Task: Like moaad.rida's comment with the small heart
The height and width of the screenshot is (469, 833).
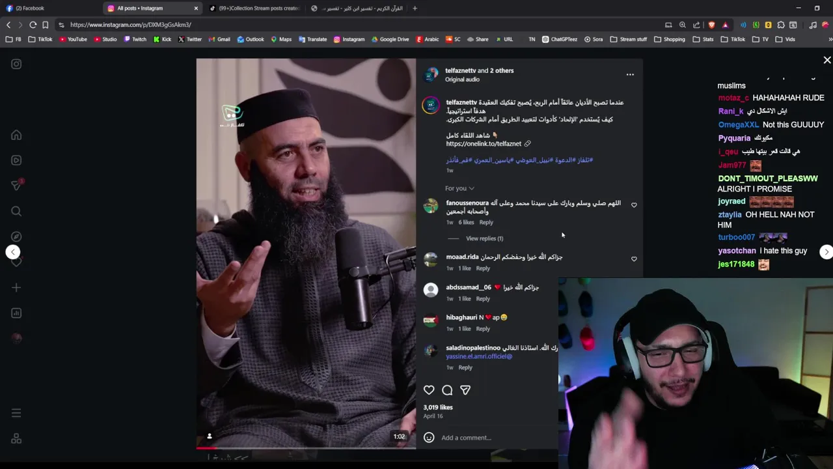Action: 634,259
